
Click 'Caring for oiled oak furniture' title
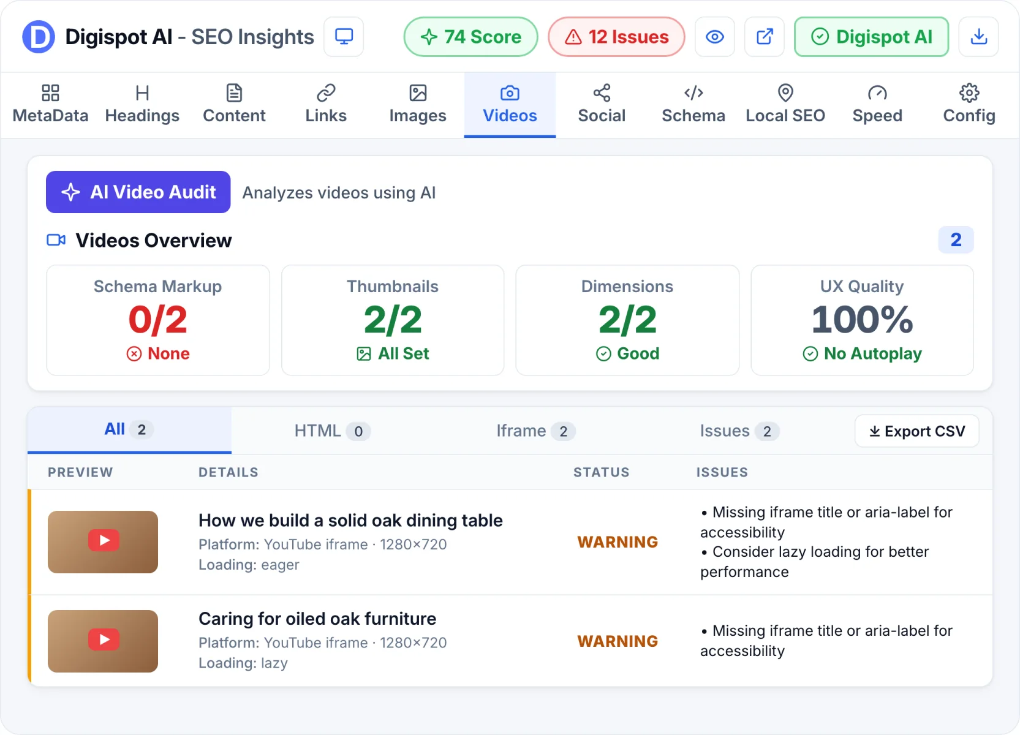coord(317,619)
